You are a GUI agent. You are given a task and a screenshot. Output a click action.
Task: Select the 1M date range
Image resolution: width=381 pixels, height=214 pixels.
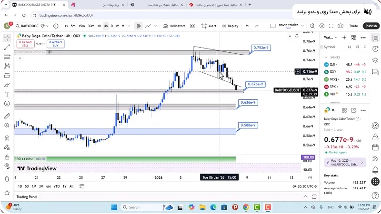pyautogui.click(x=34, y=186)
